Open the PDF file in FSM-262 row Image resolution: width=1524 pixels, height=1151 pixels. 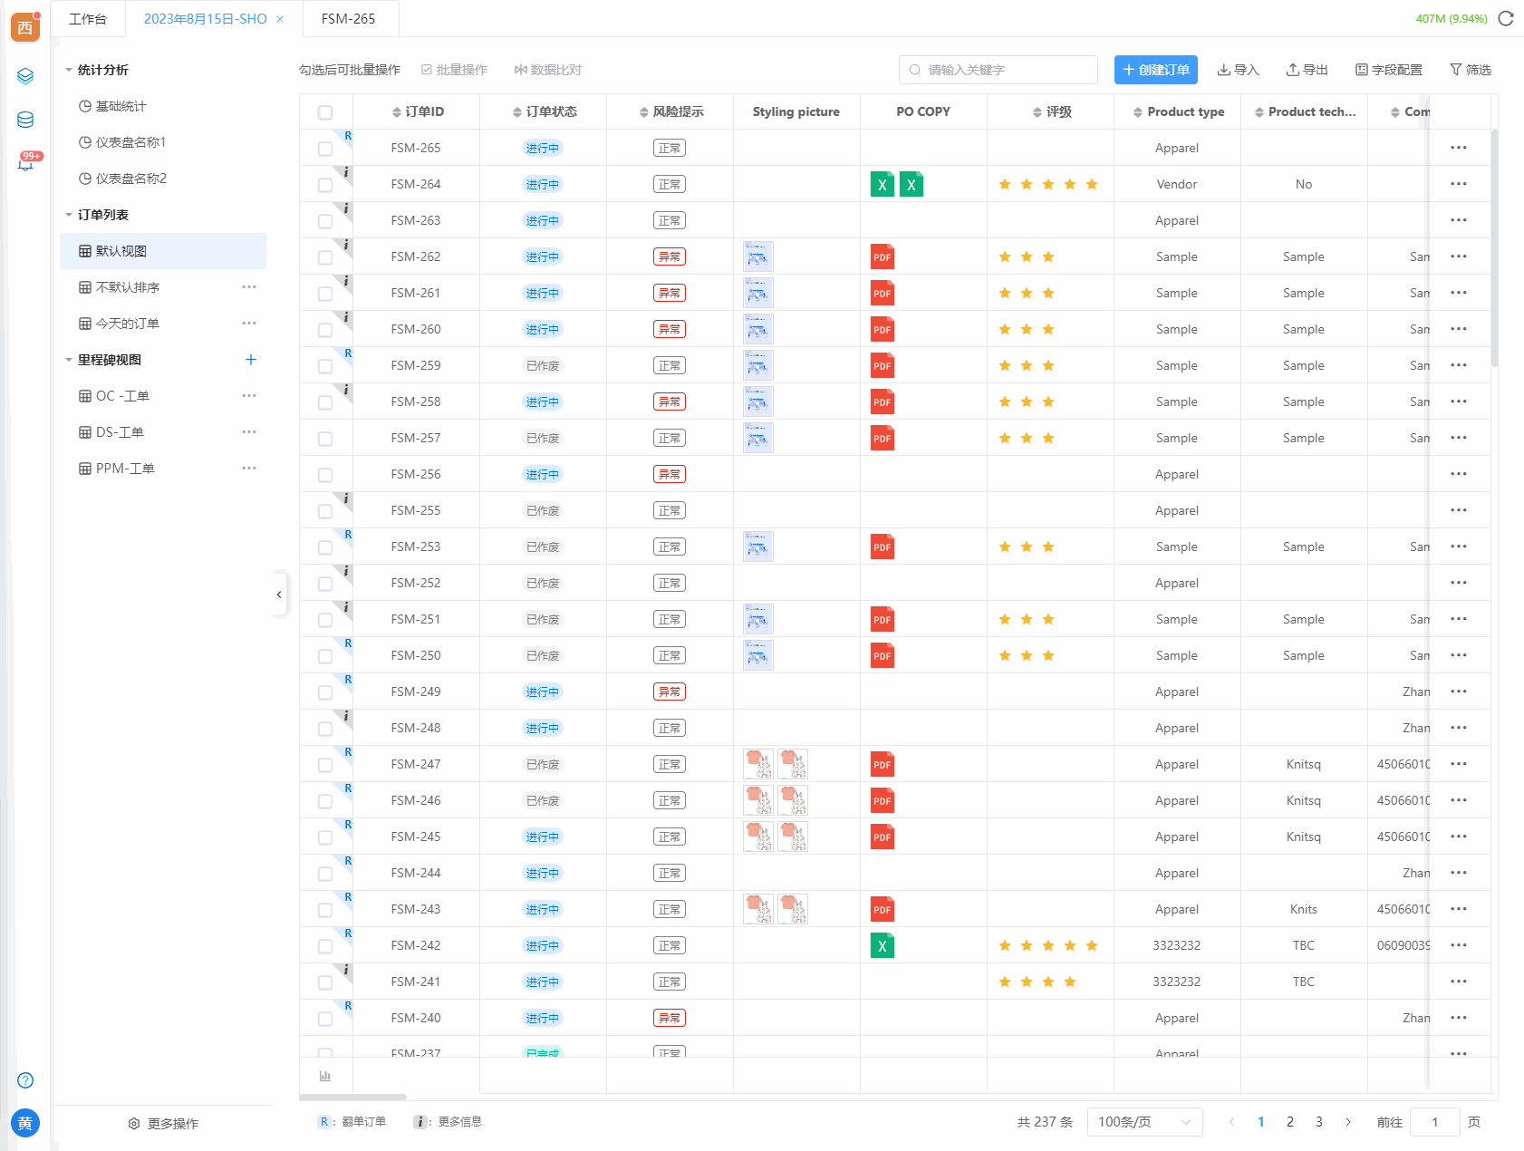pos(882,257)
